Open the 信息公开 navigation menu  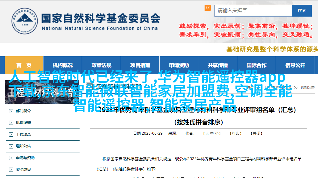click(x=295, y=65)
